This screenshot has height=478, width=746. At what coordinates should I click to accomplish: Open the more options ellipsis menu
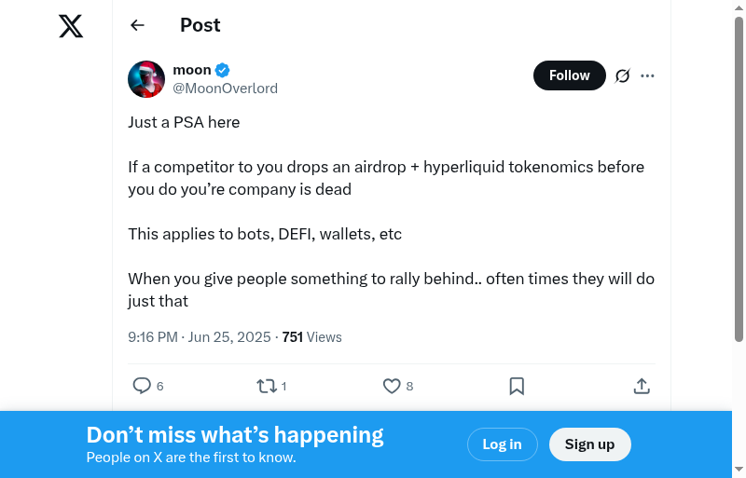647,75
